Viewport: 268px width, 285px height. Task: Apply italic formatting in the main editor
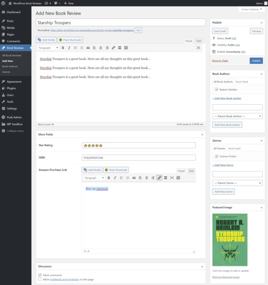point(69,47)
